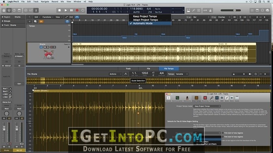
Task: Switch to the File tab in editor
Action: [x=148, y=68]
